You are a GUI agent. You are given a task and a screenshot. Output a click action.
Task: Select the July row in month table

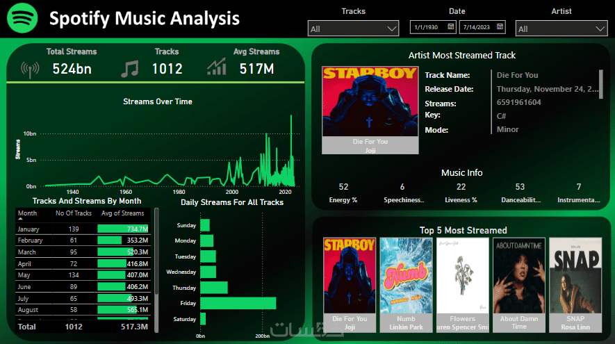pyautogui.click(x=83, y=299)
